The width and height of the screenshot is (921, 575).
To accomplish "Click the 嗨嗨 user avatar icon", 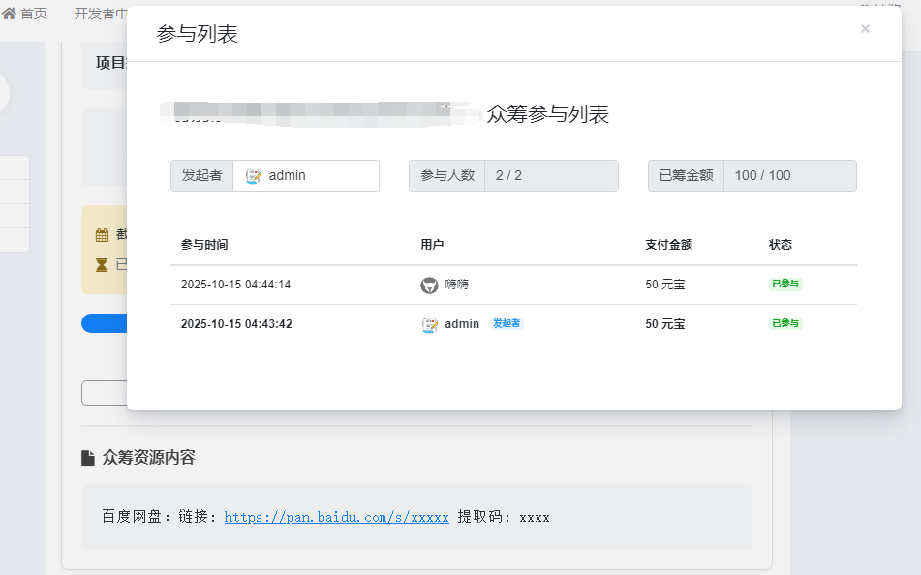I will (429, 286).
